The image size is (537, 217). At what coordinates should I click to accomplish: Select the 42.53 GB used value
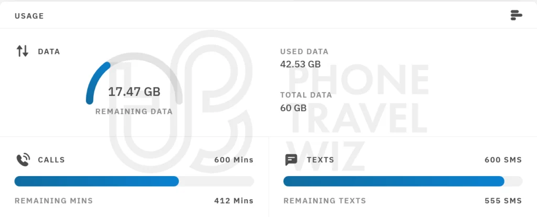point(300,64)
